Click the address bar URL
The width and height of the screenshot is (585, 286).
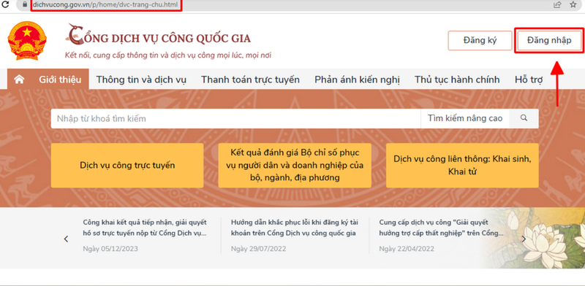(x=105, y=4)
